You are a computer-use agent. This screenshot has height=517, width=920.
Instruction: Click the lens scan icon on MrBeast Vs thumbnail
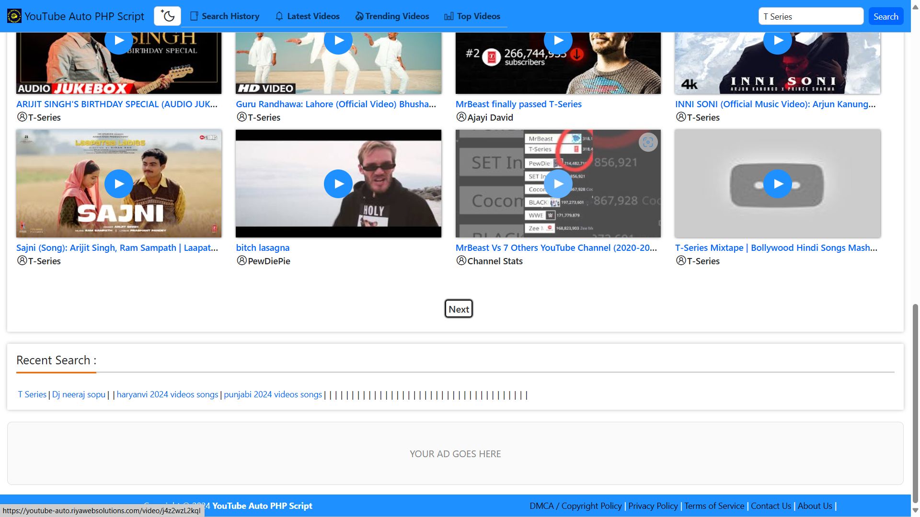pyautogui.click(x=648, y=142)
